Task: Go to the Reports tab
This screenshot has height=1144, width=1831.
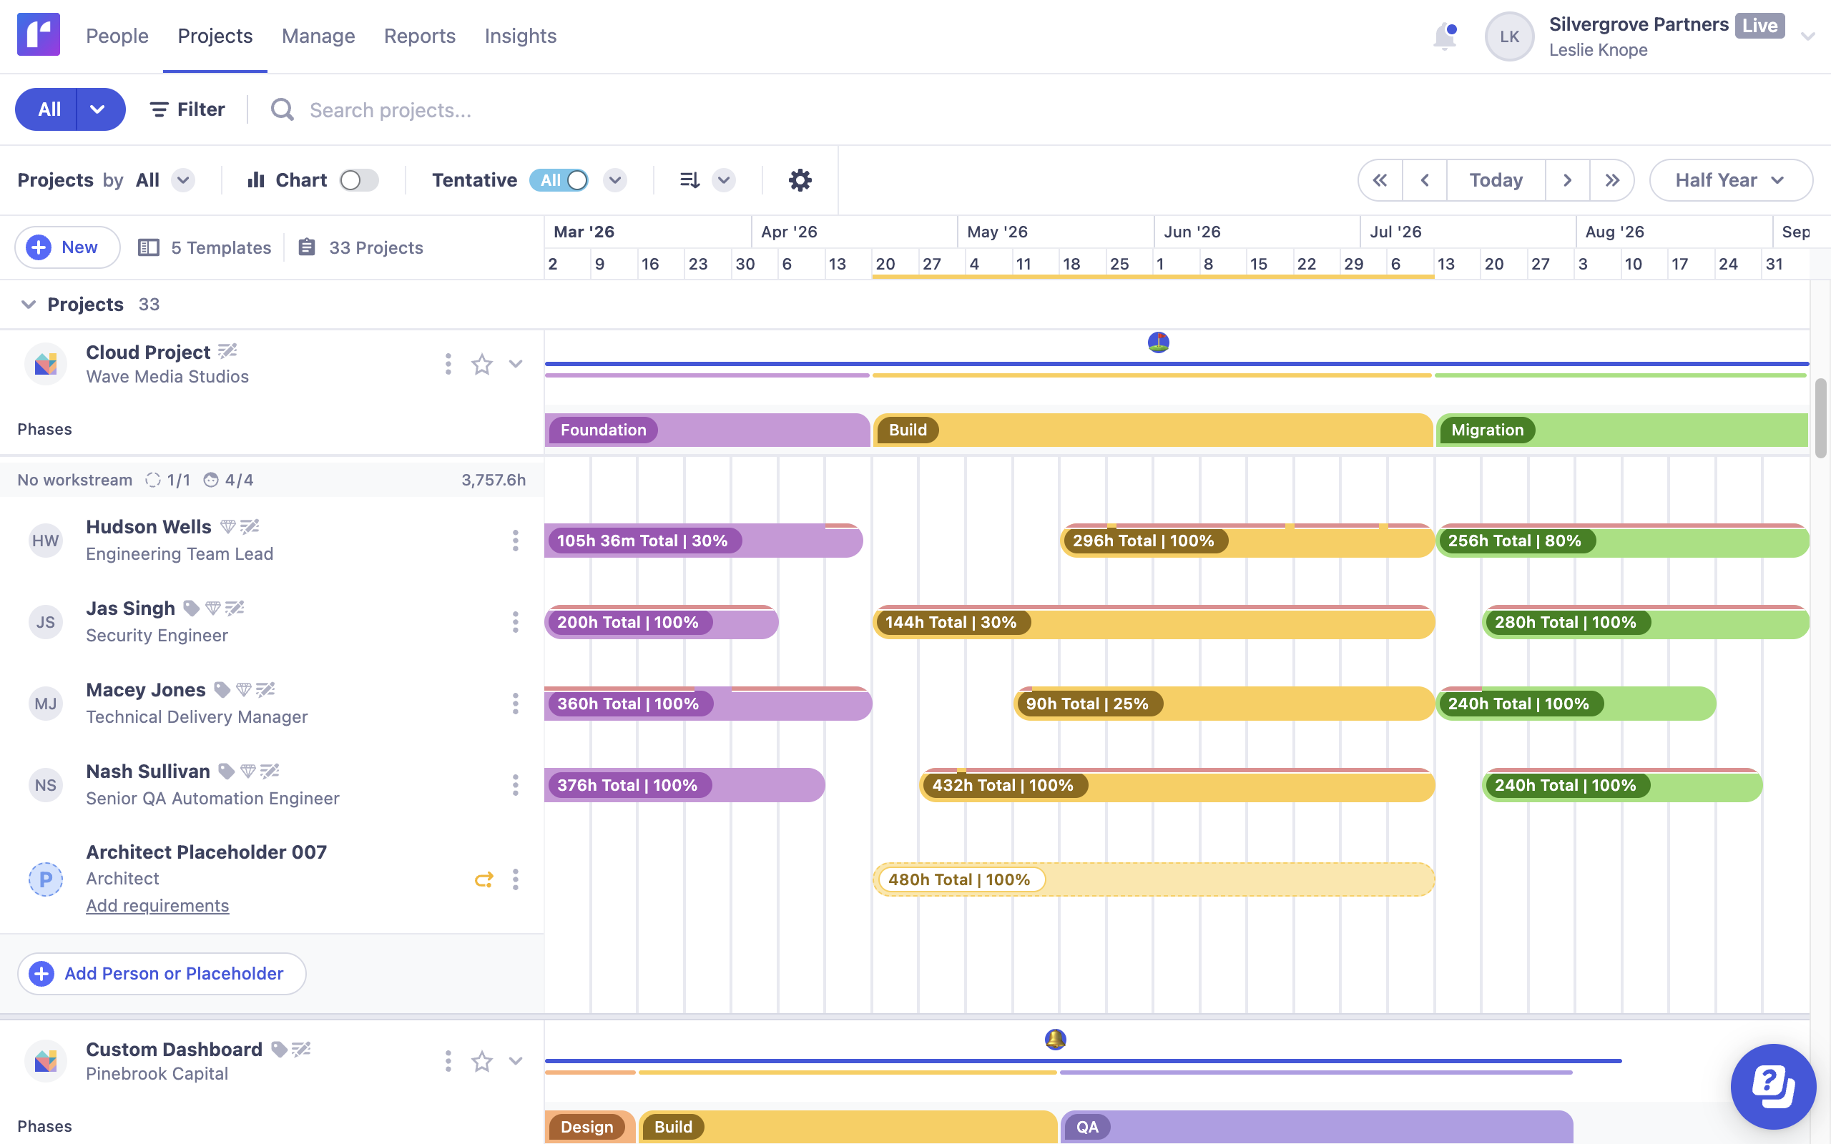Action: (x=419, y=36)
